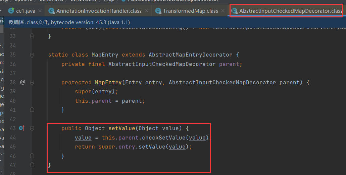
Task: Click fold end marker on line 41
Action: [32, 109]
